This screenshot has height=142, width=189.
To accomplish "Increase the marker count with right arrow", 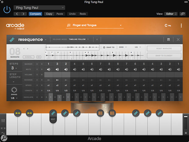I will [x=28, y=49].
